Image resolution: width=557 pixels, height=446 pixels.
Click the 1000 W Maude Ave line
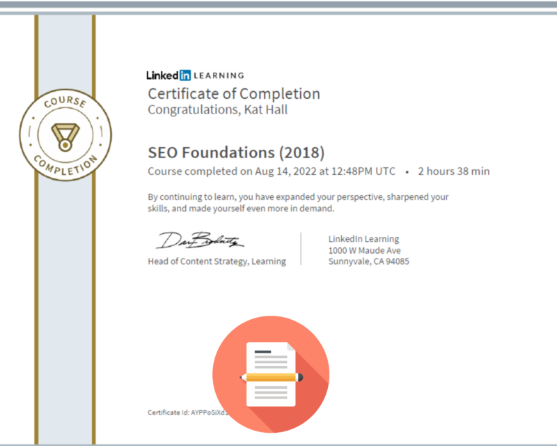pyautogui.click(x=364, y=250)
